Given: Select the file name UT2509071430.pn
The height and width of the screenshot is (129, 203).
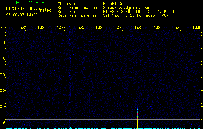Looking at the screenshot, I should (23, 8).
